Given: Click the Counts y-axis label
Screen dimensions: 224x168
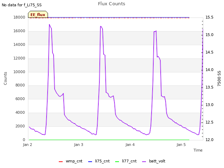Looking at the screenshot, I should pyautogui.click(x=5, y=78).
